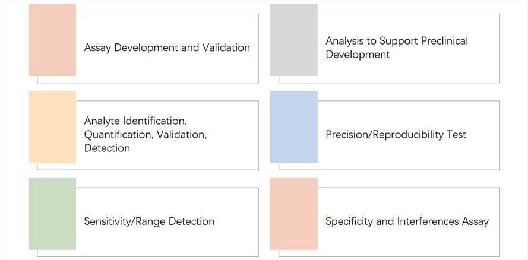The image size is (528, 260).
Task: Click the word Quantification in the Analyte box
Action: (118, 135)
